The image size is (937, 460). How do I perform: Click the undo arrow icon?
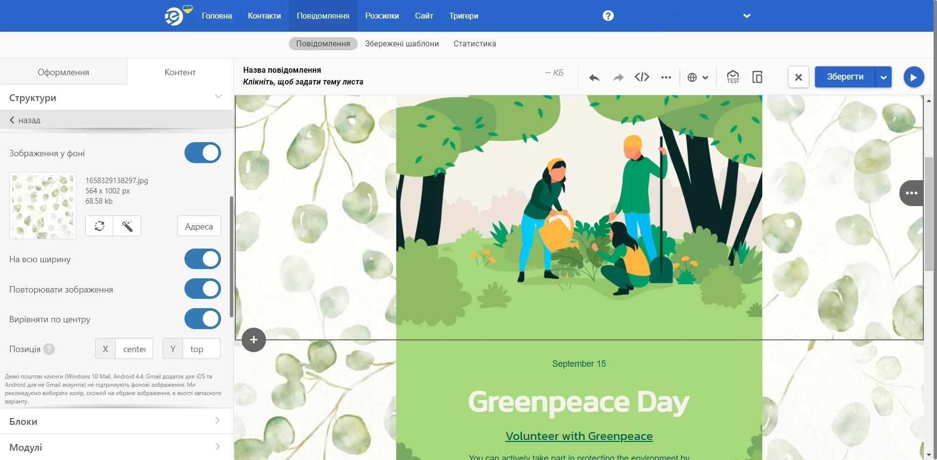594,77
